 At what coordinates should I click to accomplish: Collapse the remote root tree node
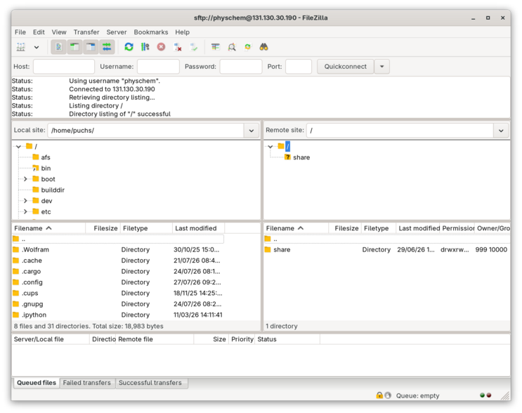coord(270,146)
